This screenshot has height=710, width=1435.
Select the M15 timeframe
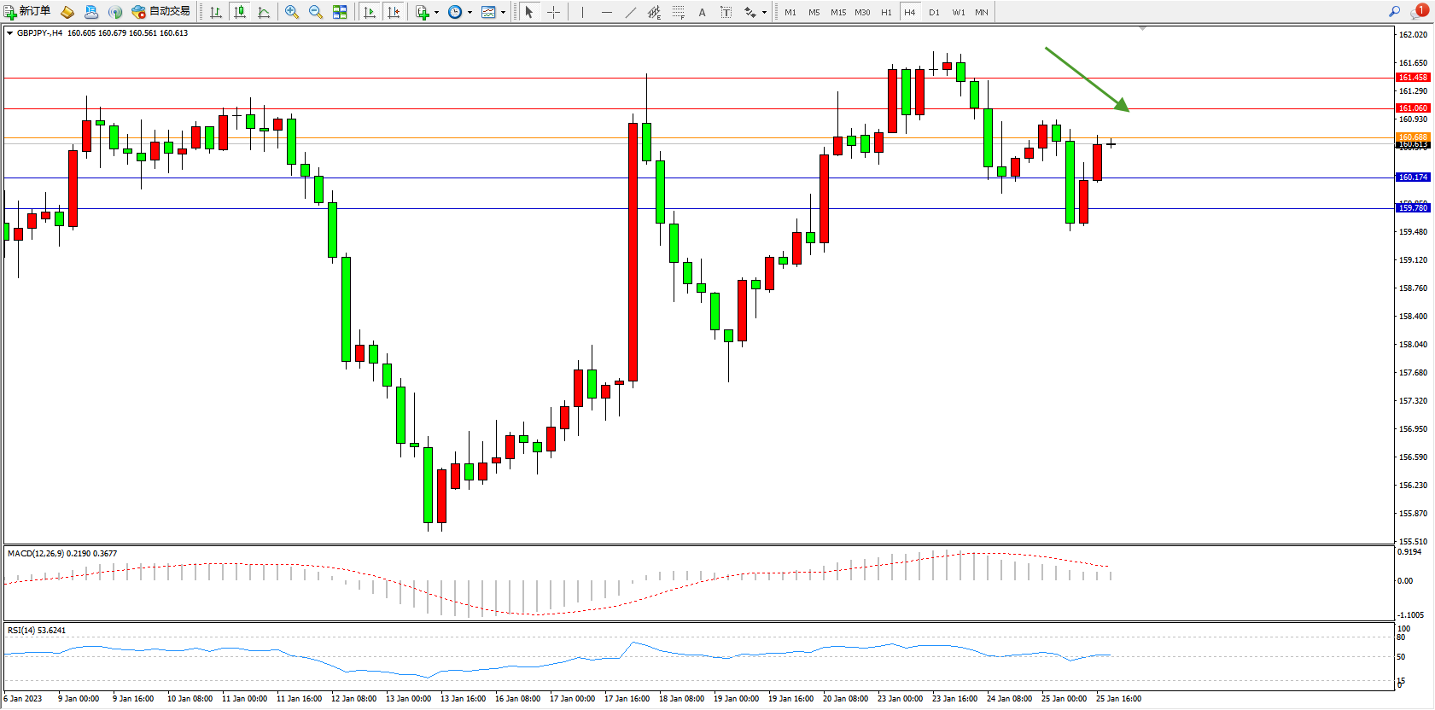click(x=838, y=12)
